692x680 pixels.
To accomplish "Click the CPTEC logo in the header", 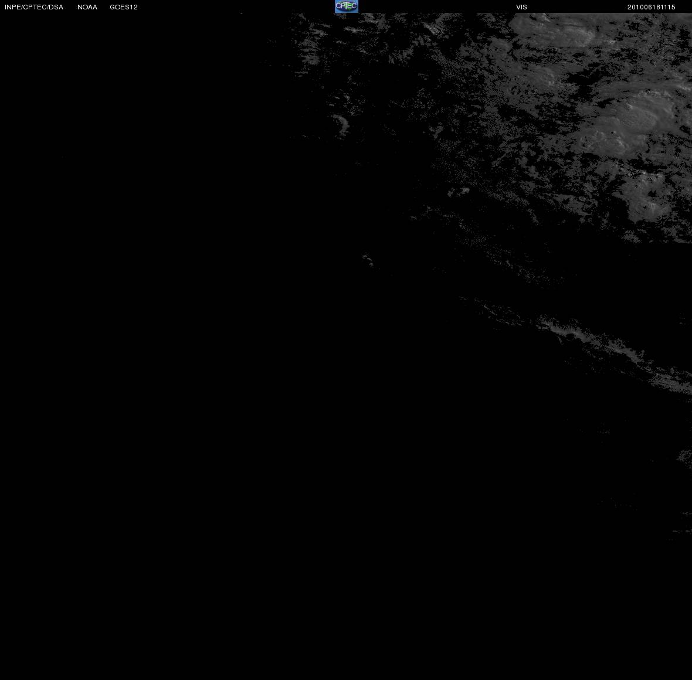I will [x=346, y=6].
